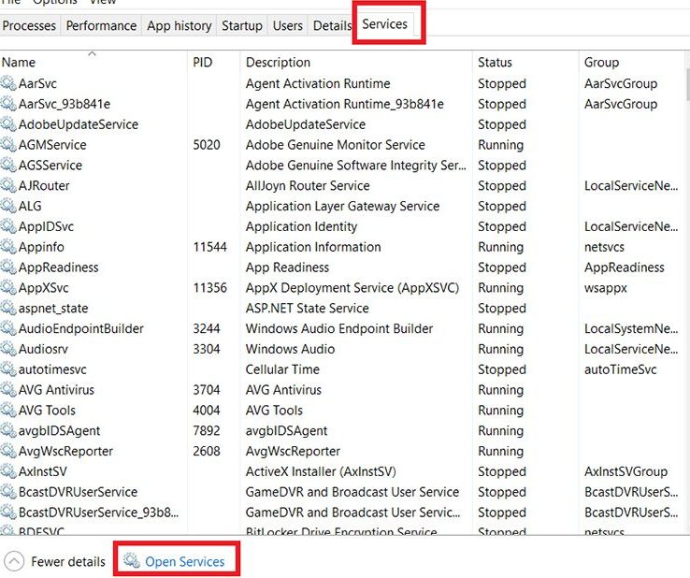Click the netsvcs group cell for Appinfo
690x578 pixels.
604,247
